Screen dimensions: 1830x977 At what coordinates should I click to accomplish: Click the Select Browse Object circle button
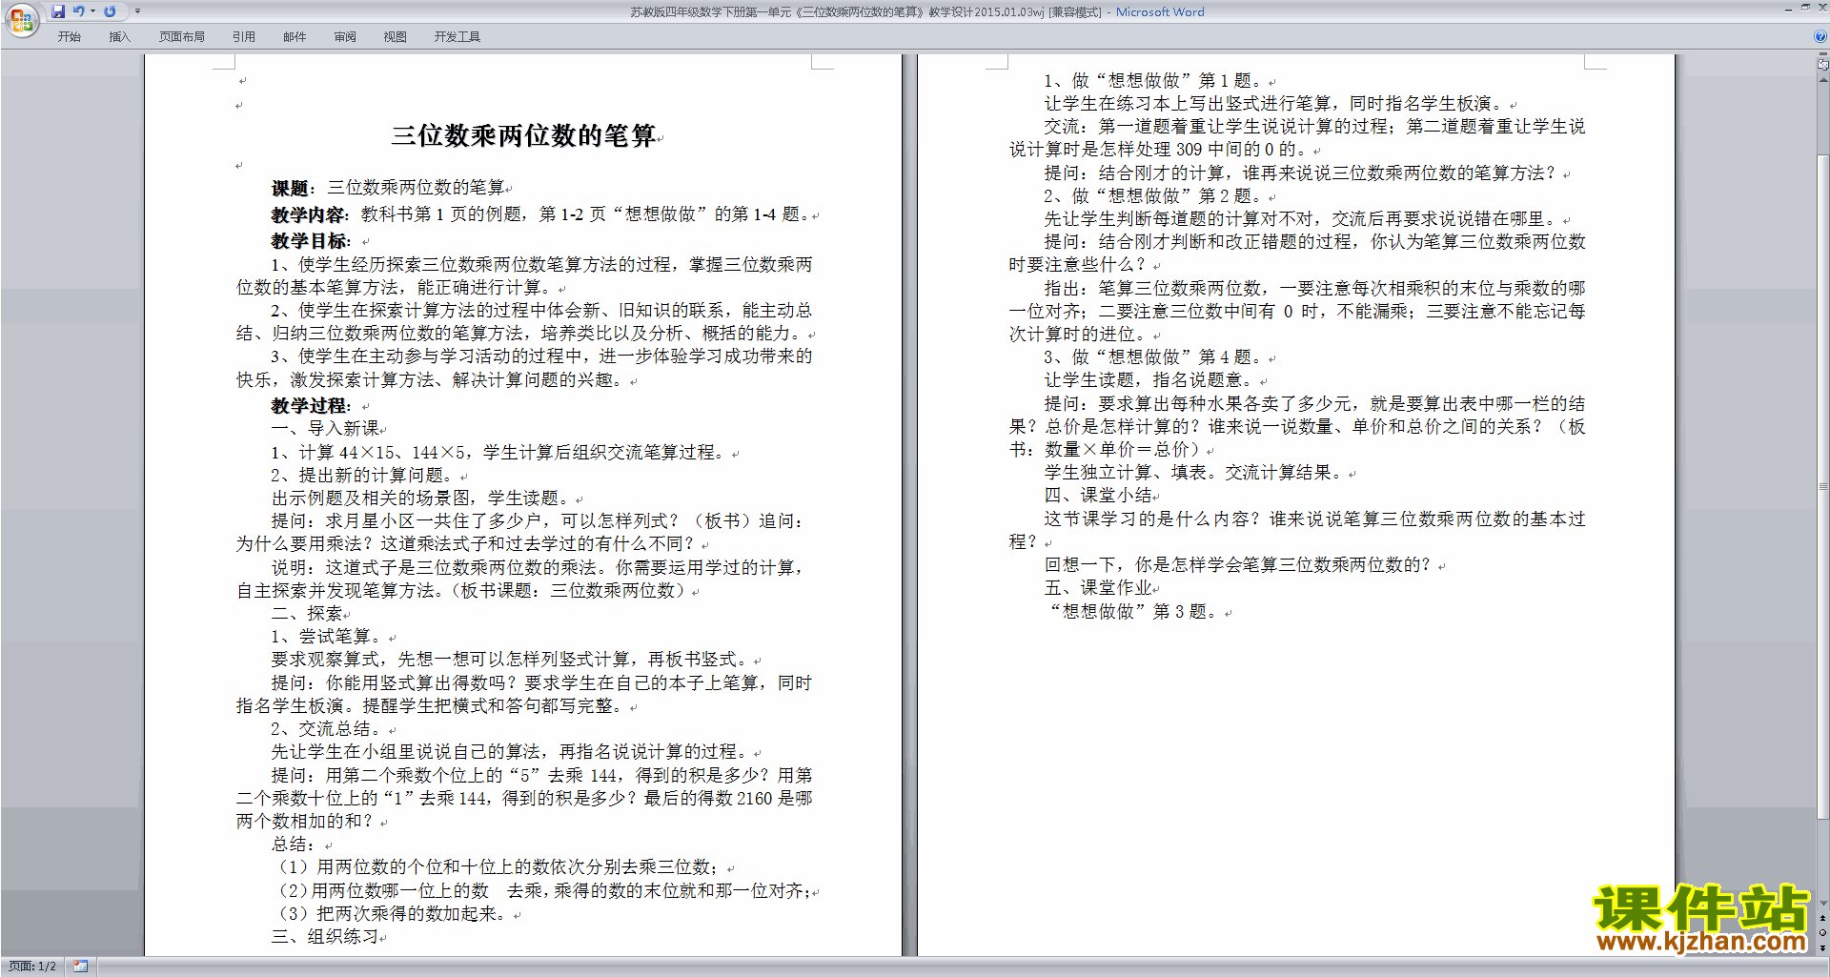click(x=1823, y=933)
